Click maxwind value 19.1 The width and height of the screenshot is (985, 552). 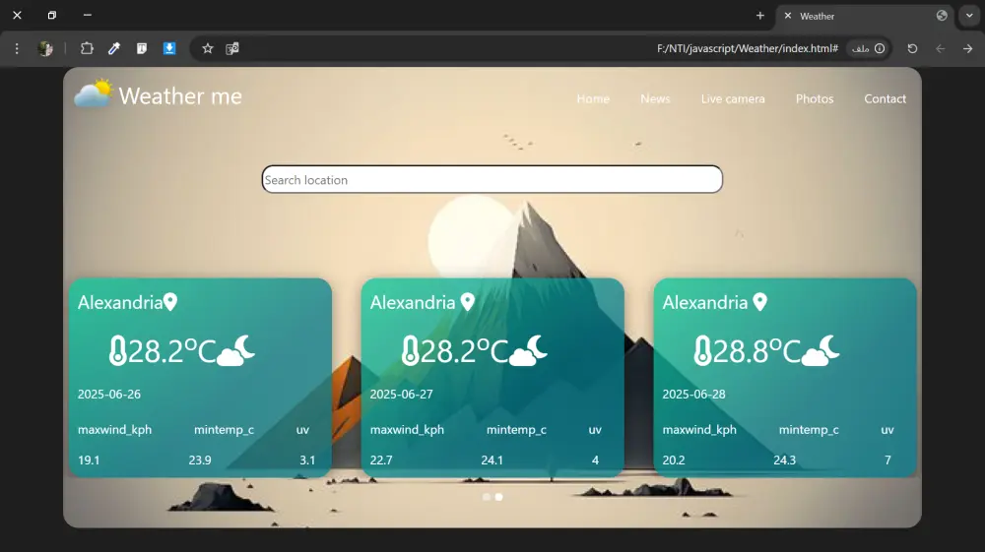click(x=89, y=460)
